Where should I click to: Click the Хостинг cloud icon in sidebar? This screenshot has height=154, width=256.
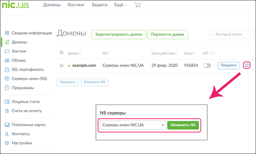(7, 51)
